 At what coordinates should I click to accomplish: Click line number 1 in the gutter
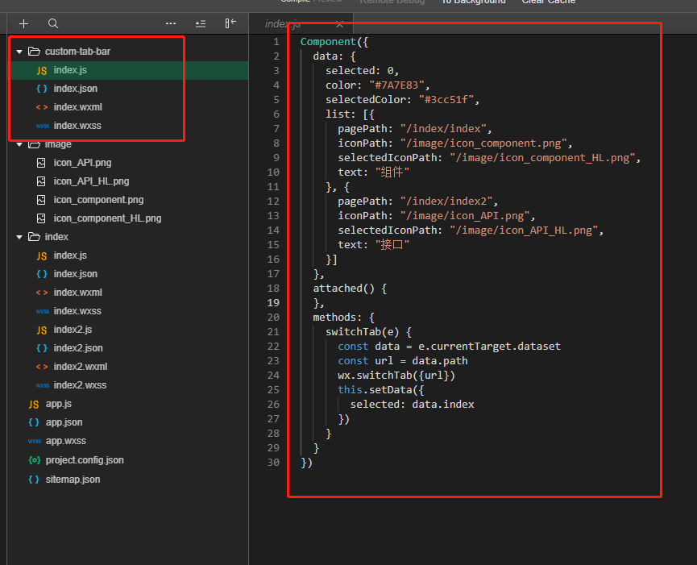276,42
